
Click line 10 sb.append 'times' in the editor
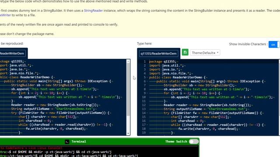tap(222, 97)
